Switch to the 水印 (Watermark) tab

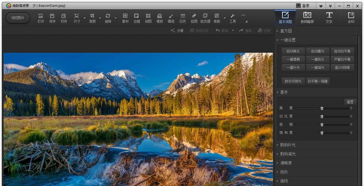click(x=351, y=17)
